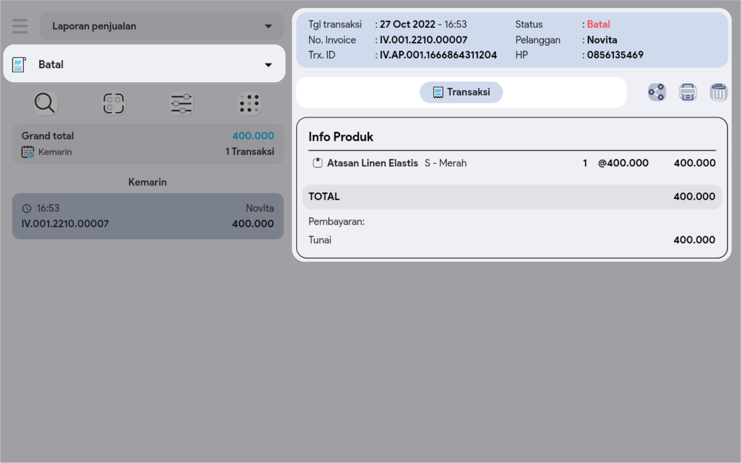
Task: Click the Atasan Linen Elastis product row
Action: (x=512, y=163)
